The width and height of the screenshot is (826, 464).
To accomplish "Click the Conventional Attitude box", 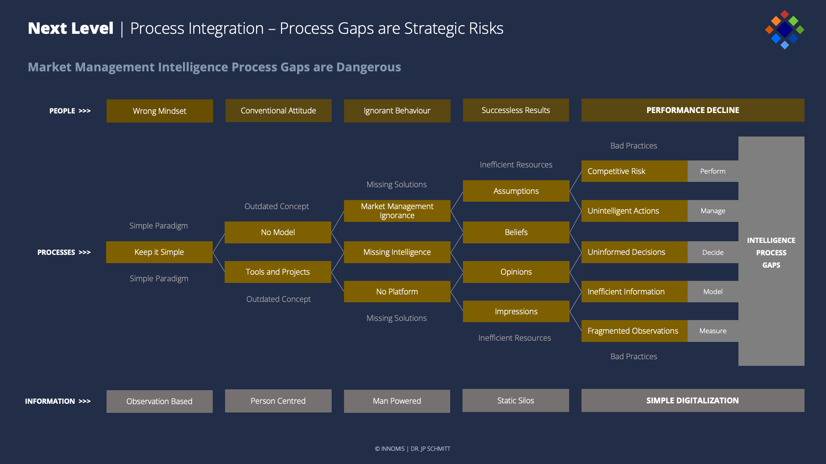I will click(x=278, y=111).
